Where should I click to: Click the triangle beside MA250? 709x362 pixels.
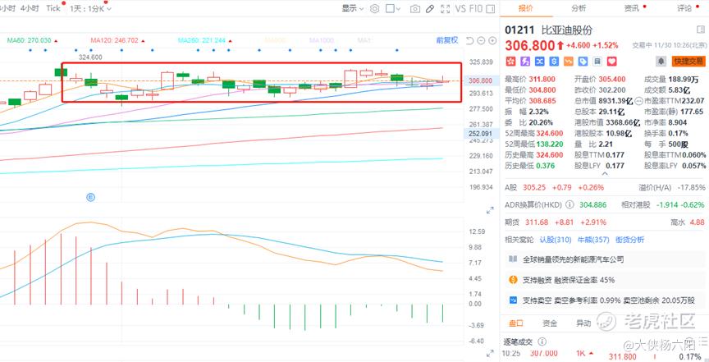click(230, 41)
